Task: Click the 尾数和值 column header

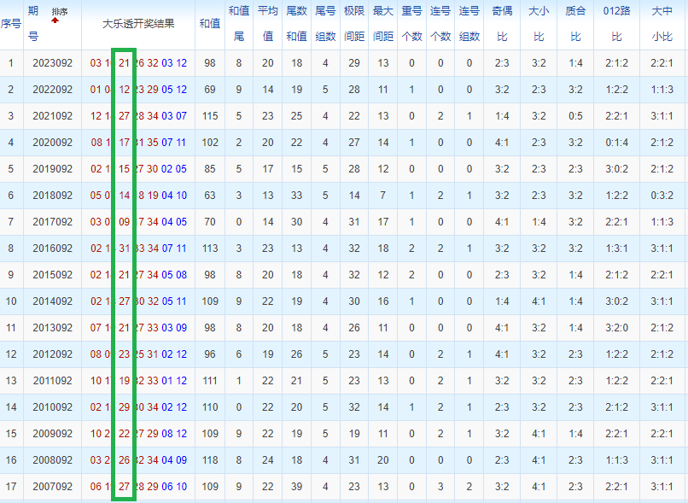Action: point(296,24)
